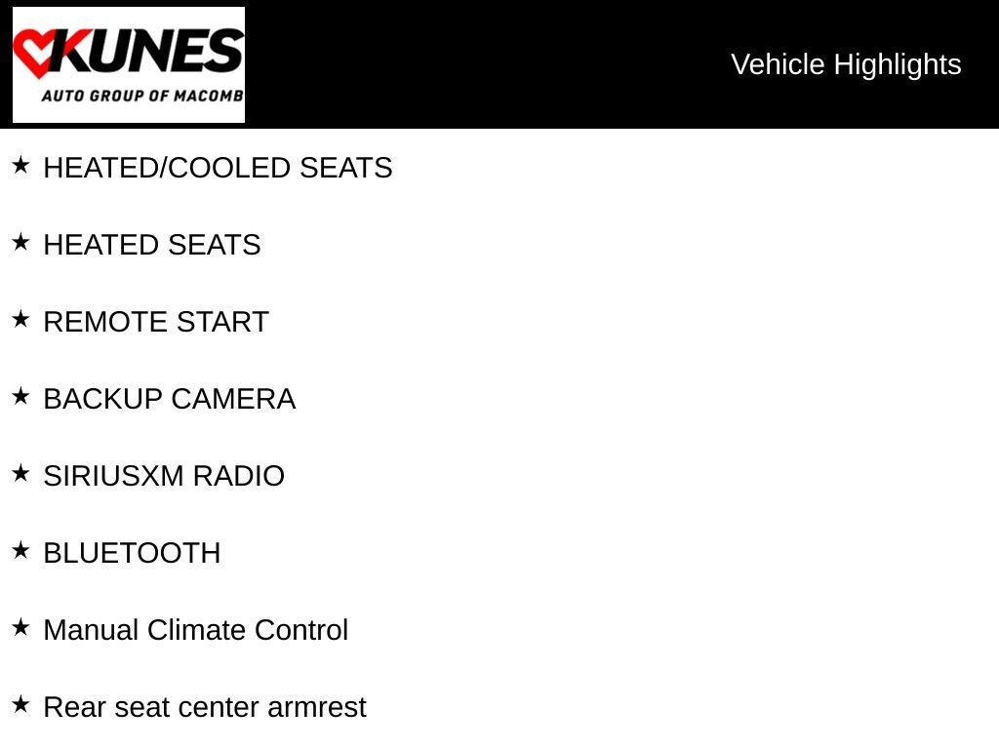Click the Kunes Auto Group logo

coord(129,64)
